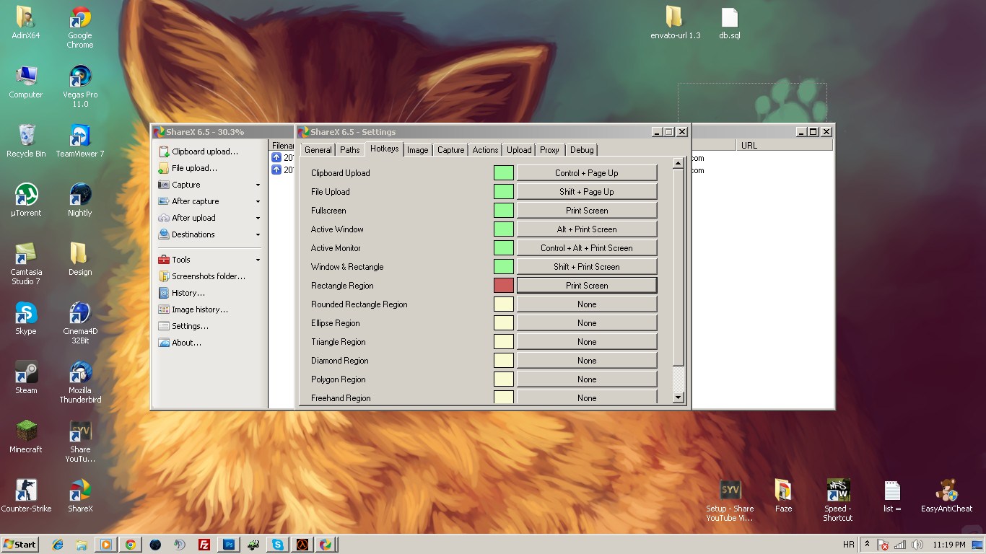Expand the Tools submenu
Viewport: 986px width, 554px height.
click(x=258, y=260)
